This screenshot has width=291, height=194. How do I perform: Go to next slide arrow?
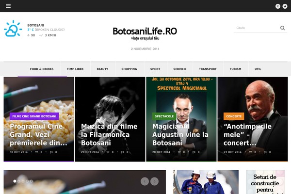coord(154,181)
